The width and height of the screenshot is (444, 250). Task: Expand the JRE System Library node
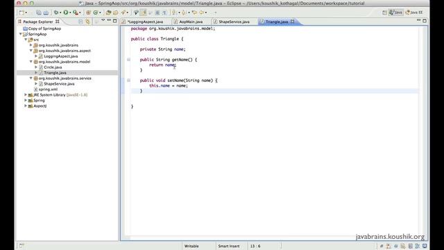(26, 94)
